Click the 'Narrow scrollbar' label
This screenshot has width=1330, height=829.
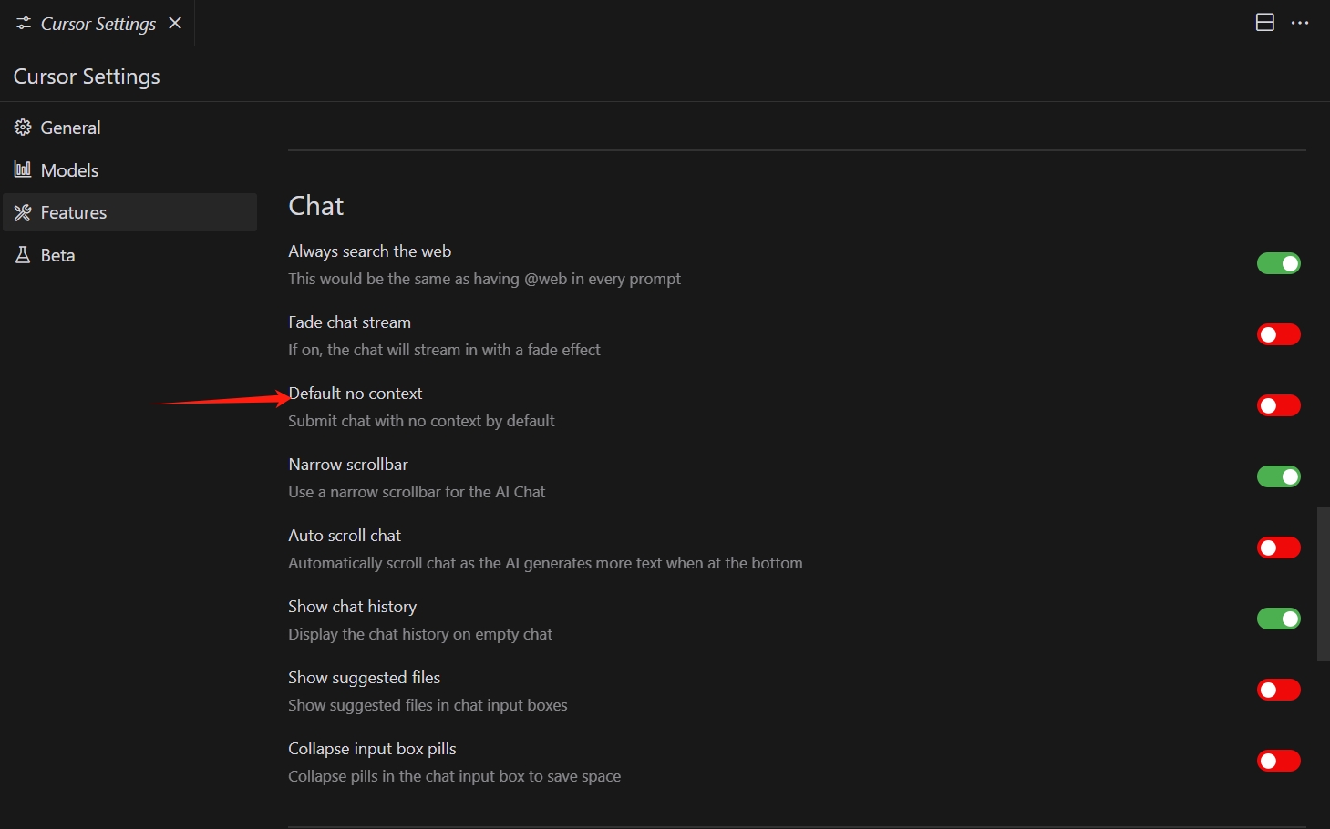(348, 465)
